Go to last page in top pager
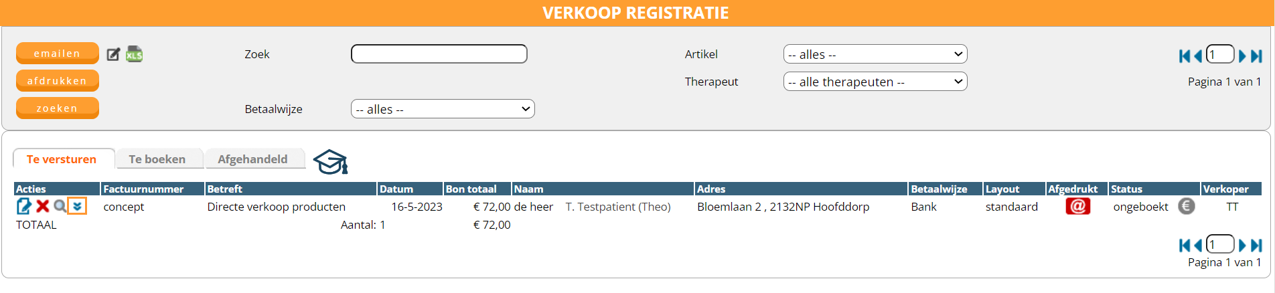 coord(1256,56)
